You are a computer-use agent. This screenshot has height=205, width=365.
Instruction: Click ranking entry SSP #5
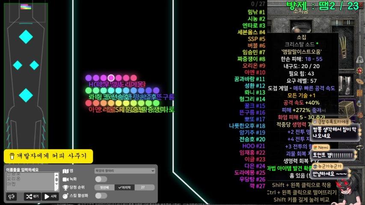point(256,39)
